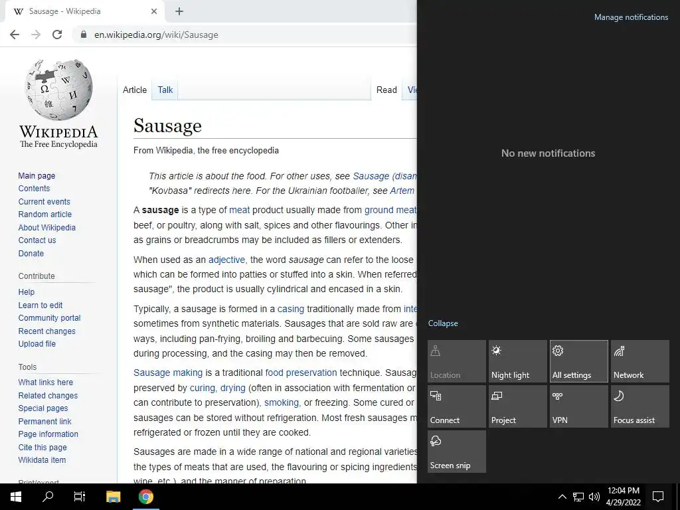Screen dimensions: 680x510
Task: Close Action Center via notification icon
Action: (658, 497)
